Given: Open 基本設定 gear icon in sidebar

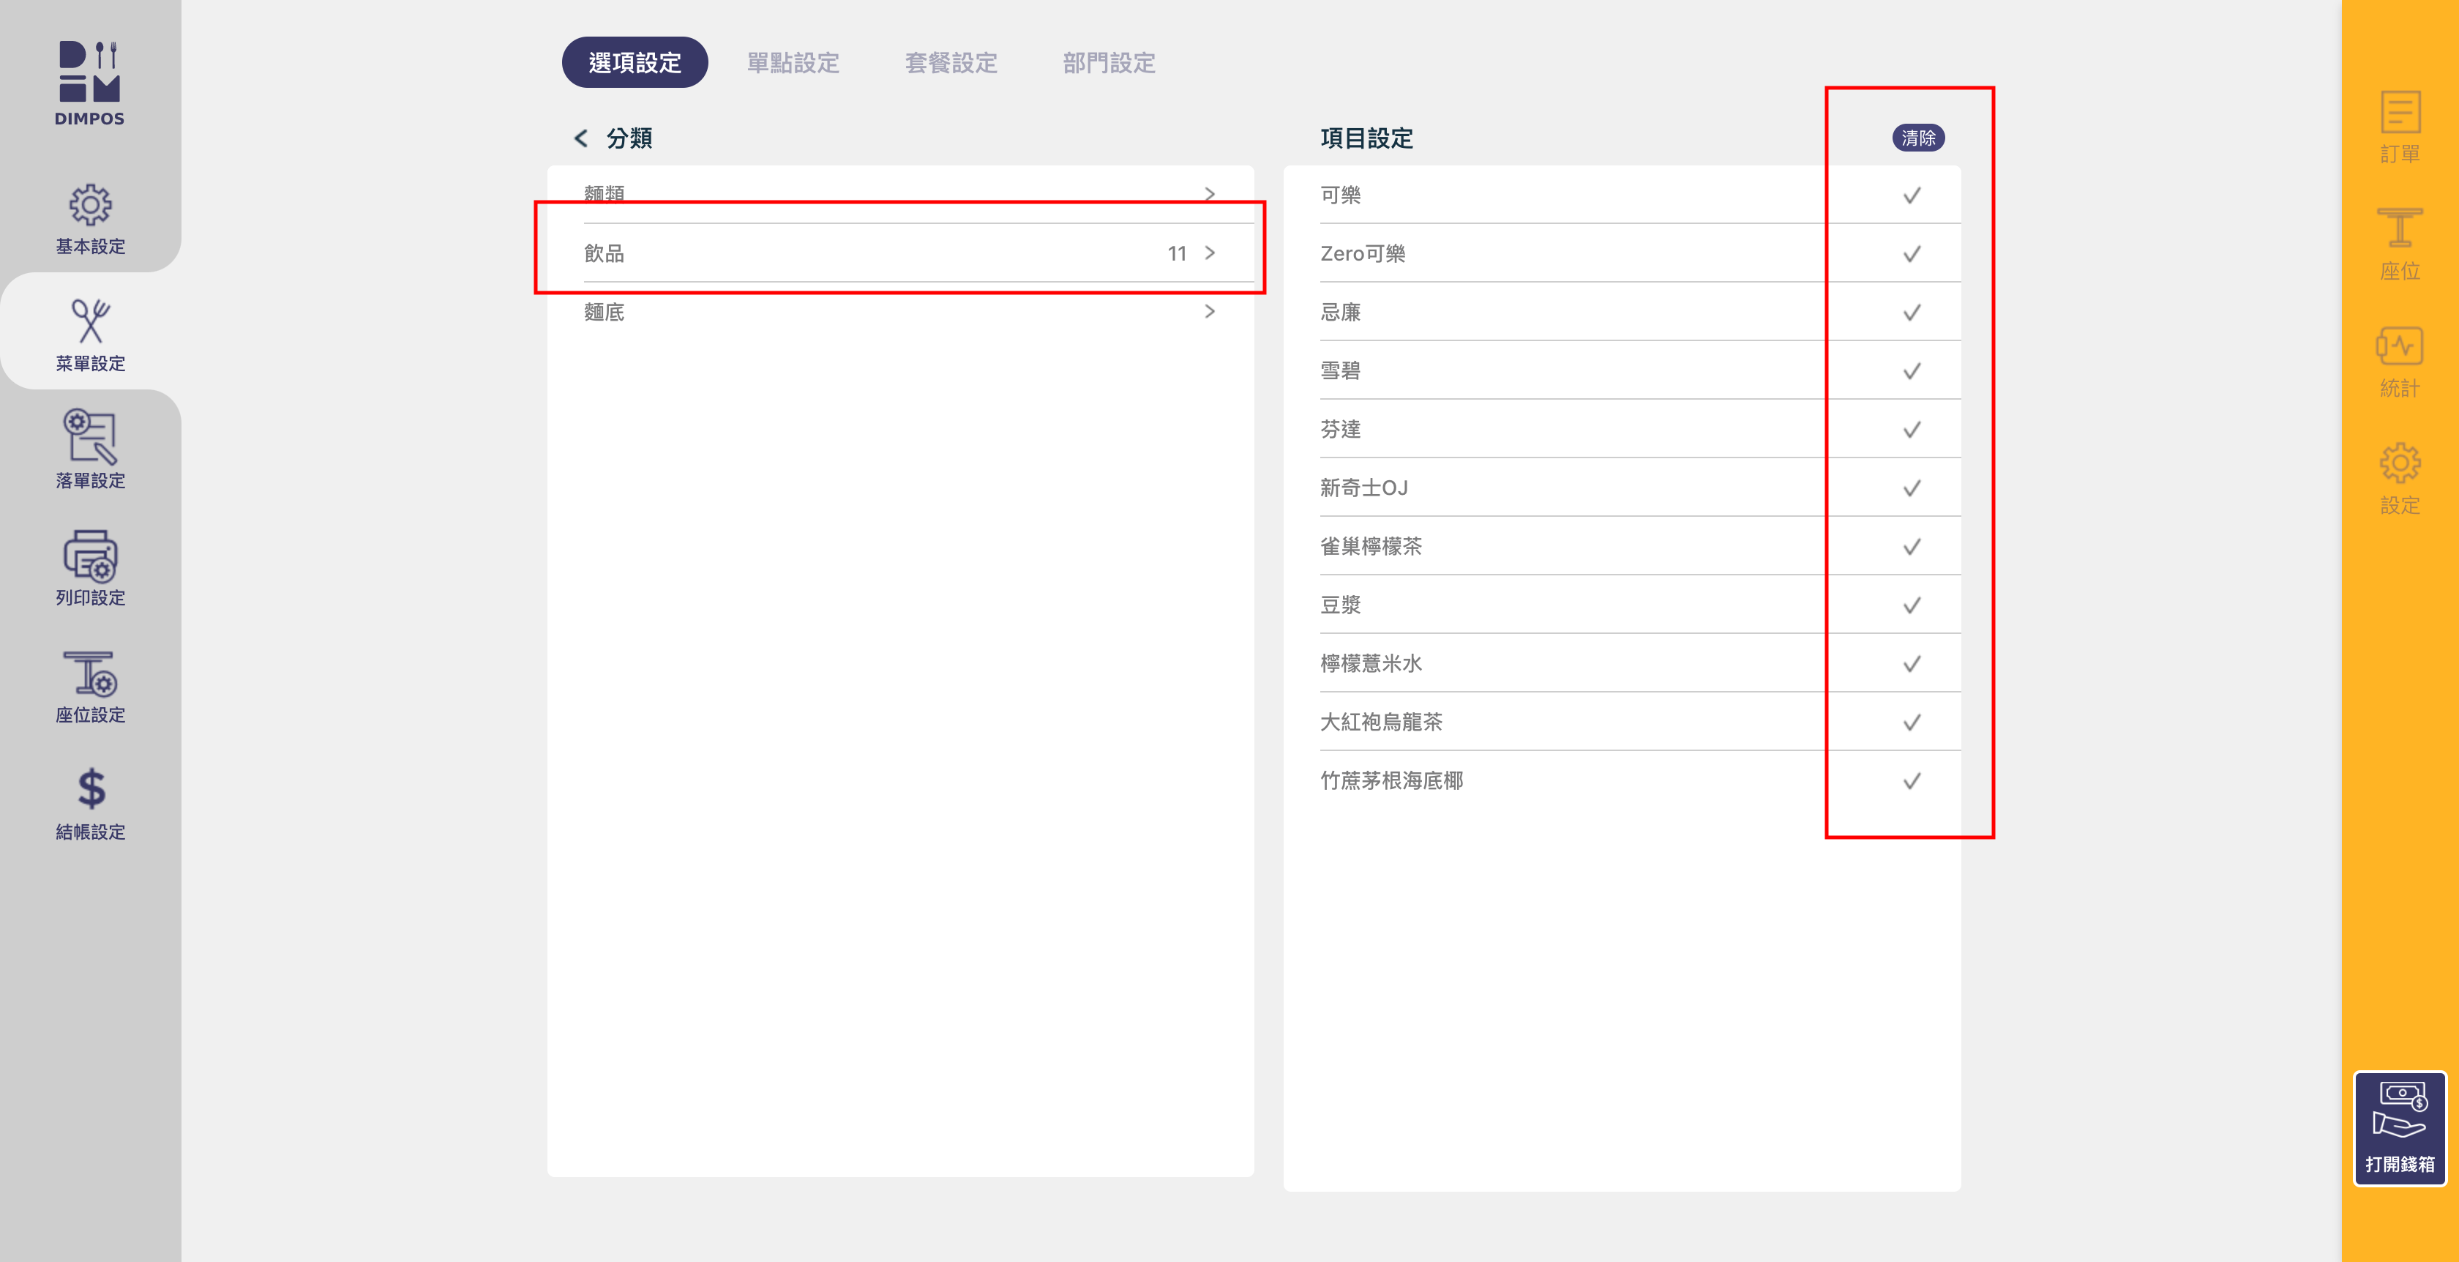Looking at the screenshot, I should click(90, 204).
